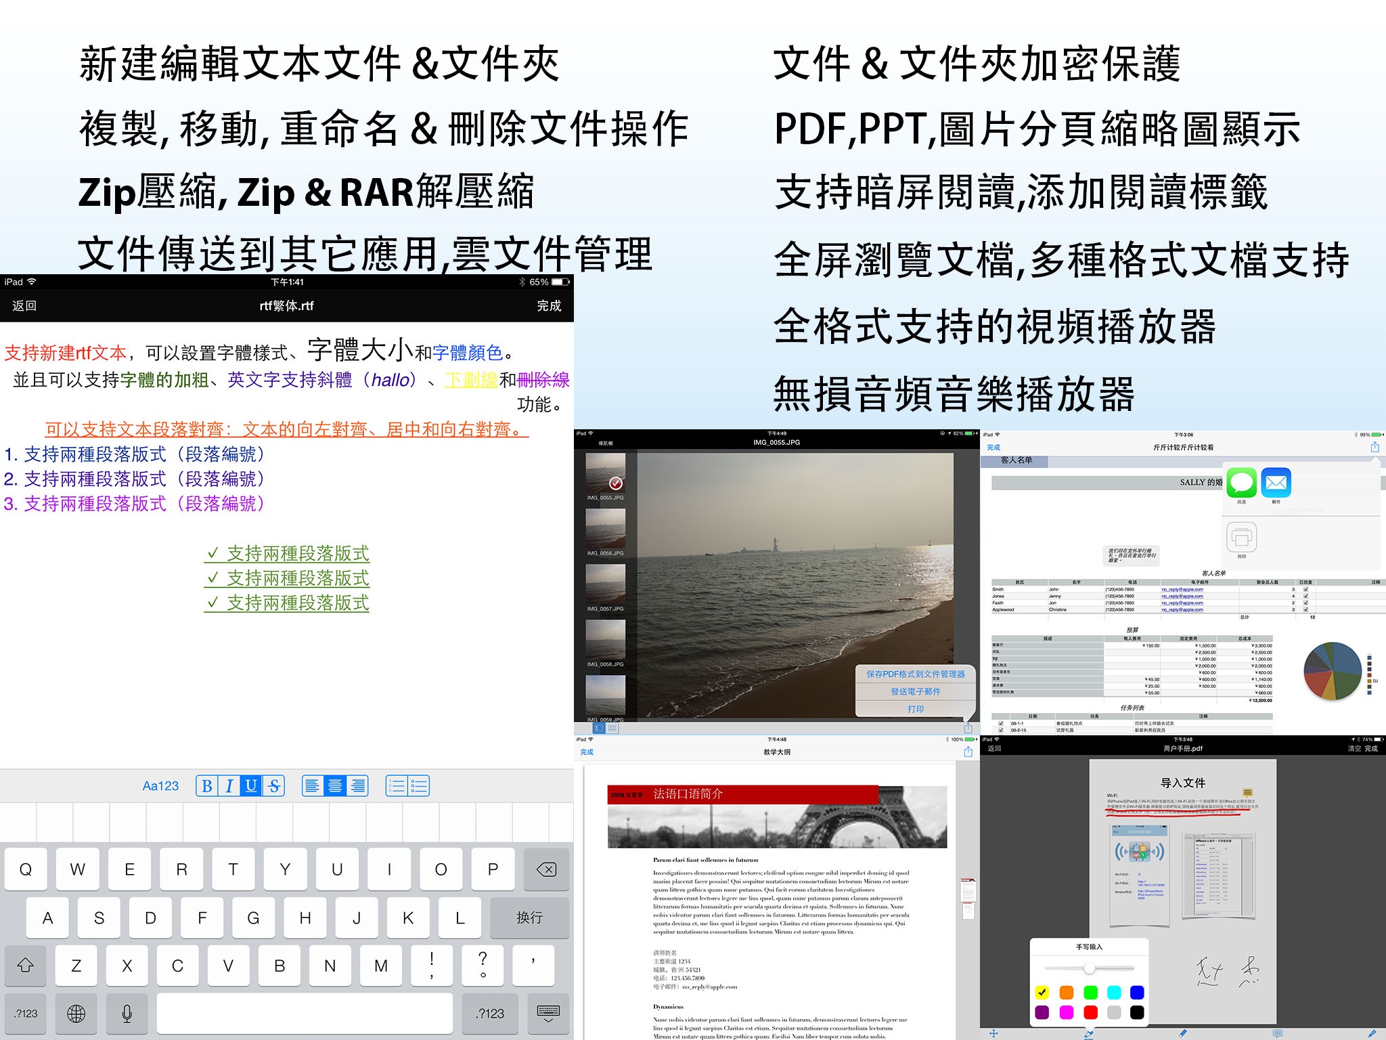This screenshot has height=1040, width=1386.
Task: Open the Aa123 font style options
Action: (x=160, y=785)
